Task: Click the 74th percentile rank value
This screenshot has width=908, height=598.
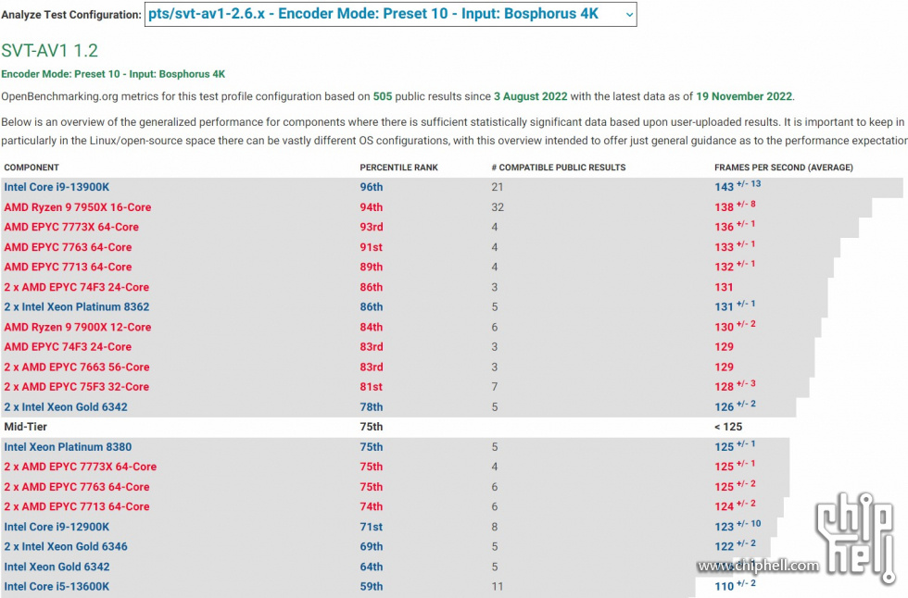Action: 372,506
